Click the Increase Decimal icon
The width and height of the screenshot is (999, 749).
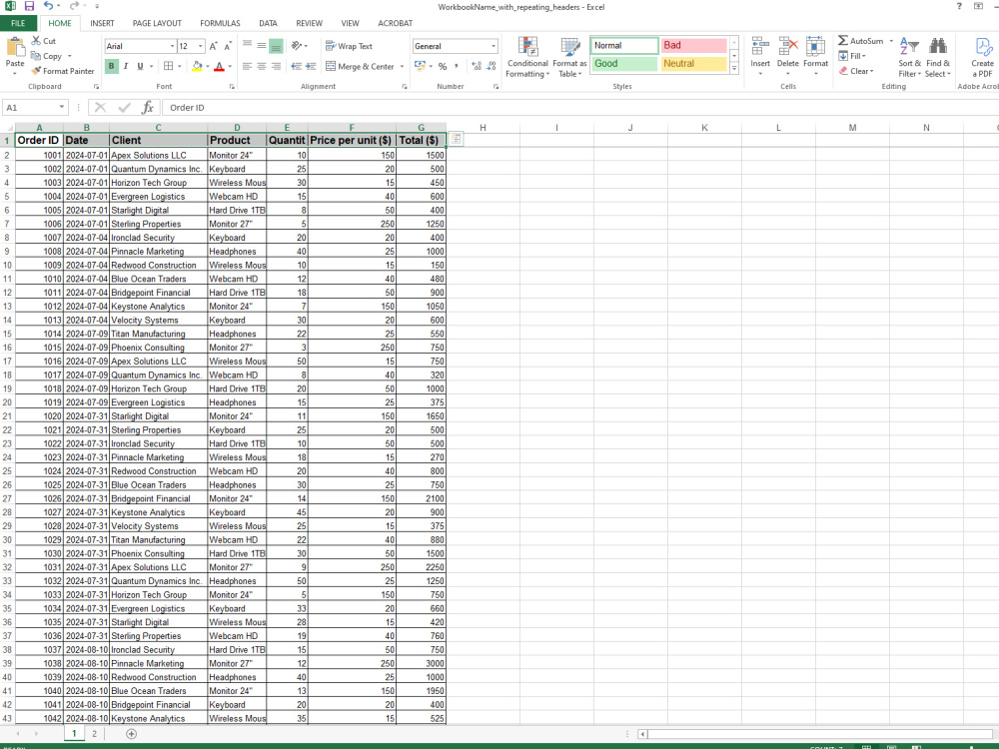(477, 66)
